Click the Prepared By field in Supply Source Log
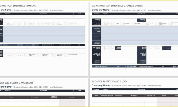This screenshot has width=178, height=107. (96, 92)
